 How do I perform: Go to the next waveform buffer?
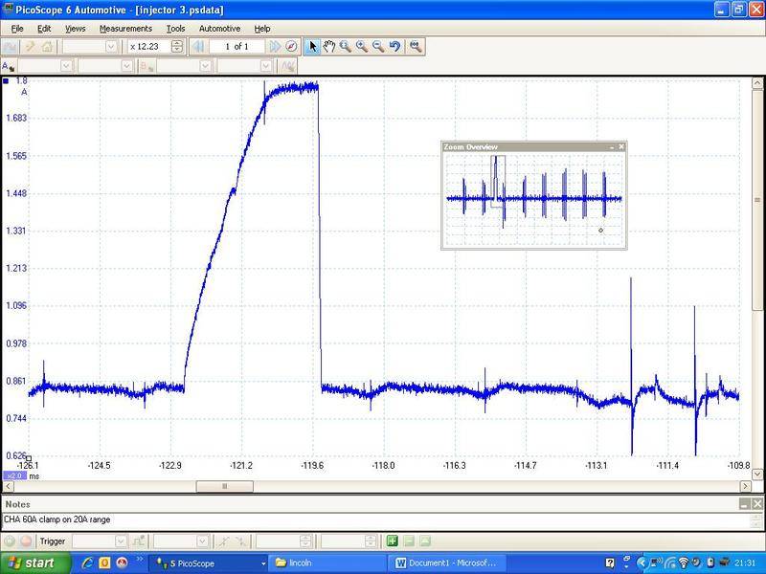[275, 46]
